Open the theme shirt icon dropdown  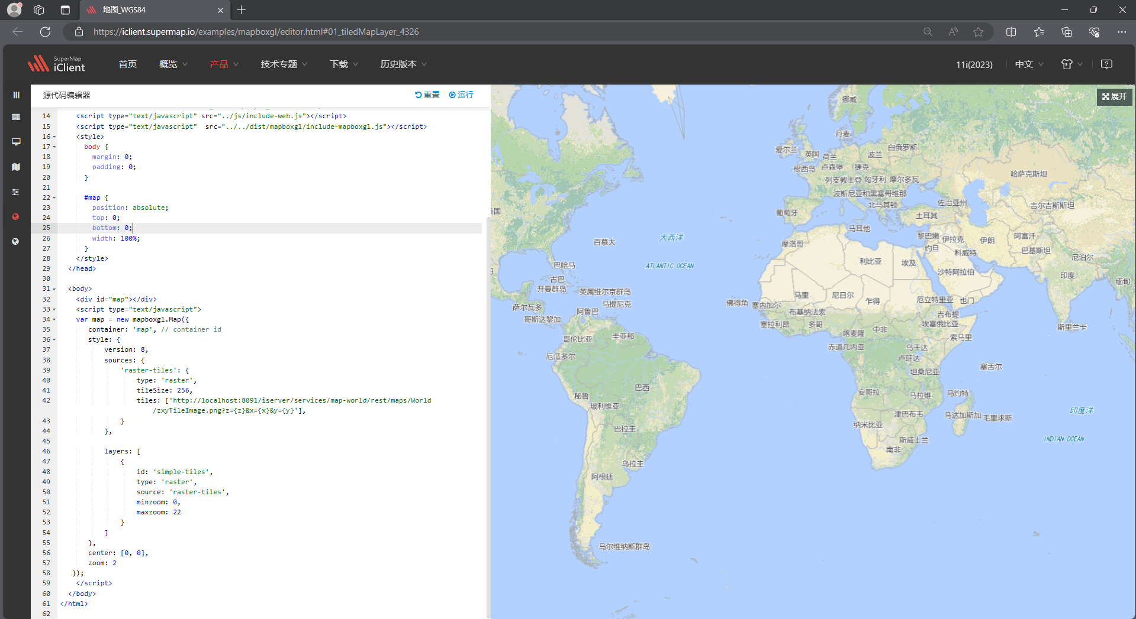point(1071,64)
